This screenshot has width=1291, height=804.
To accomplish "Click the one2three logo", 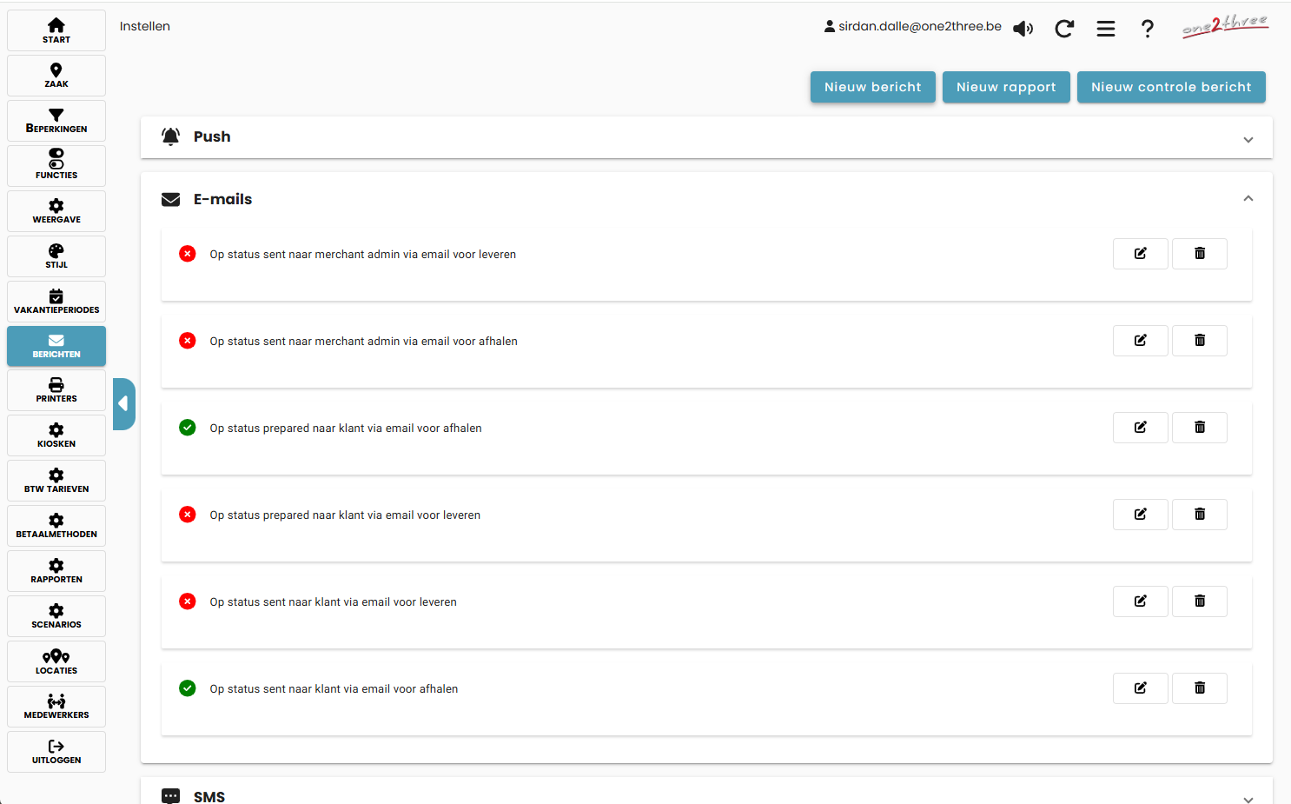I will (1225, 25).
